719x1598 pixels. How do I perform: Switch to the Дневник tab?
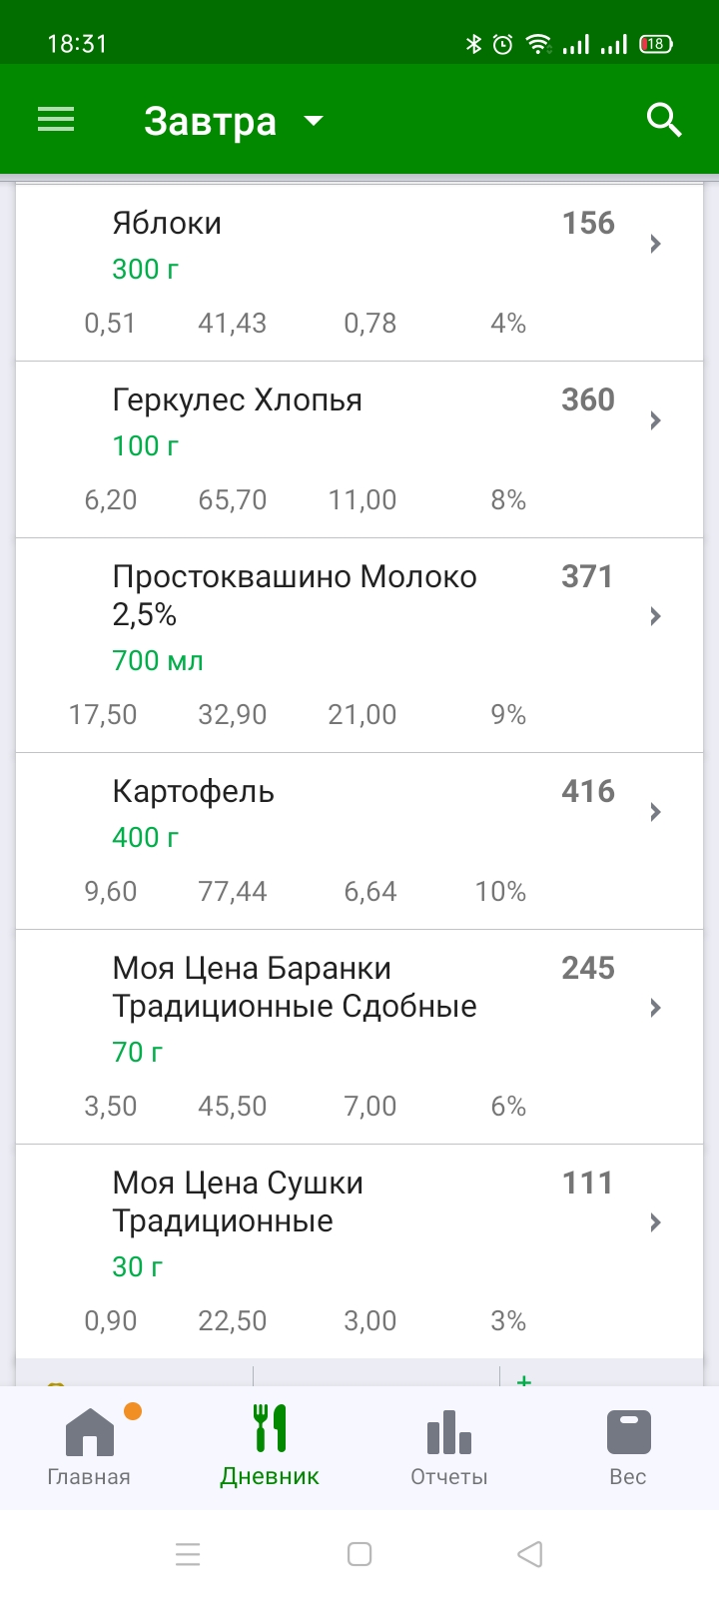[270, 1446]
